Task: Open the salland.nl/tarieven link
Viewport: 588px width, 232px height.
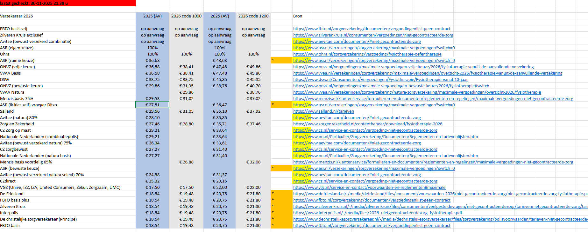Action: pos(323,111)
